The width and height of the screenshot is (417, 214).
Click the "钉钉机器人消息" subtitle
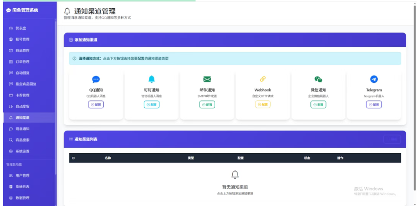152,96
